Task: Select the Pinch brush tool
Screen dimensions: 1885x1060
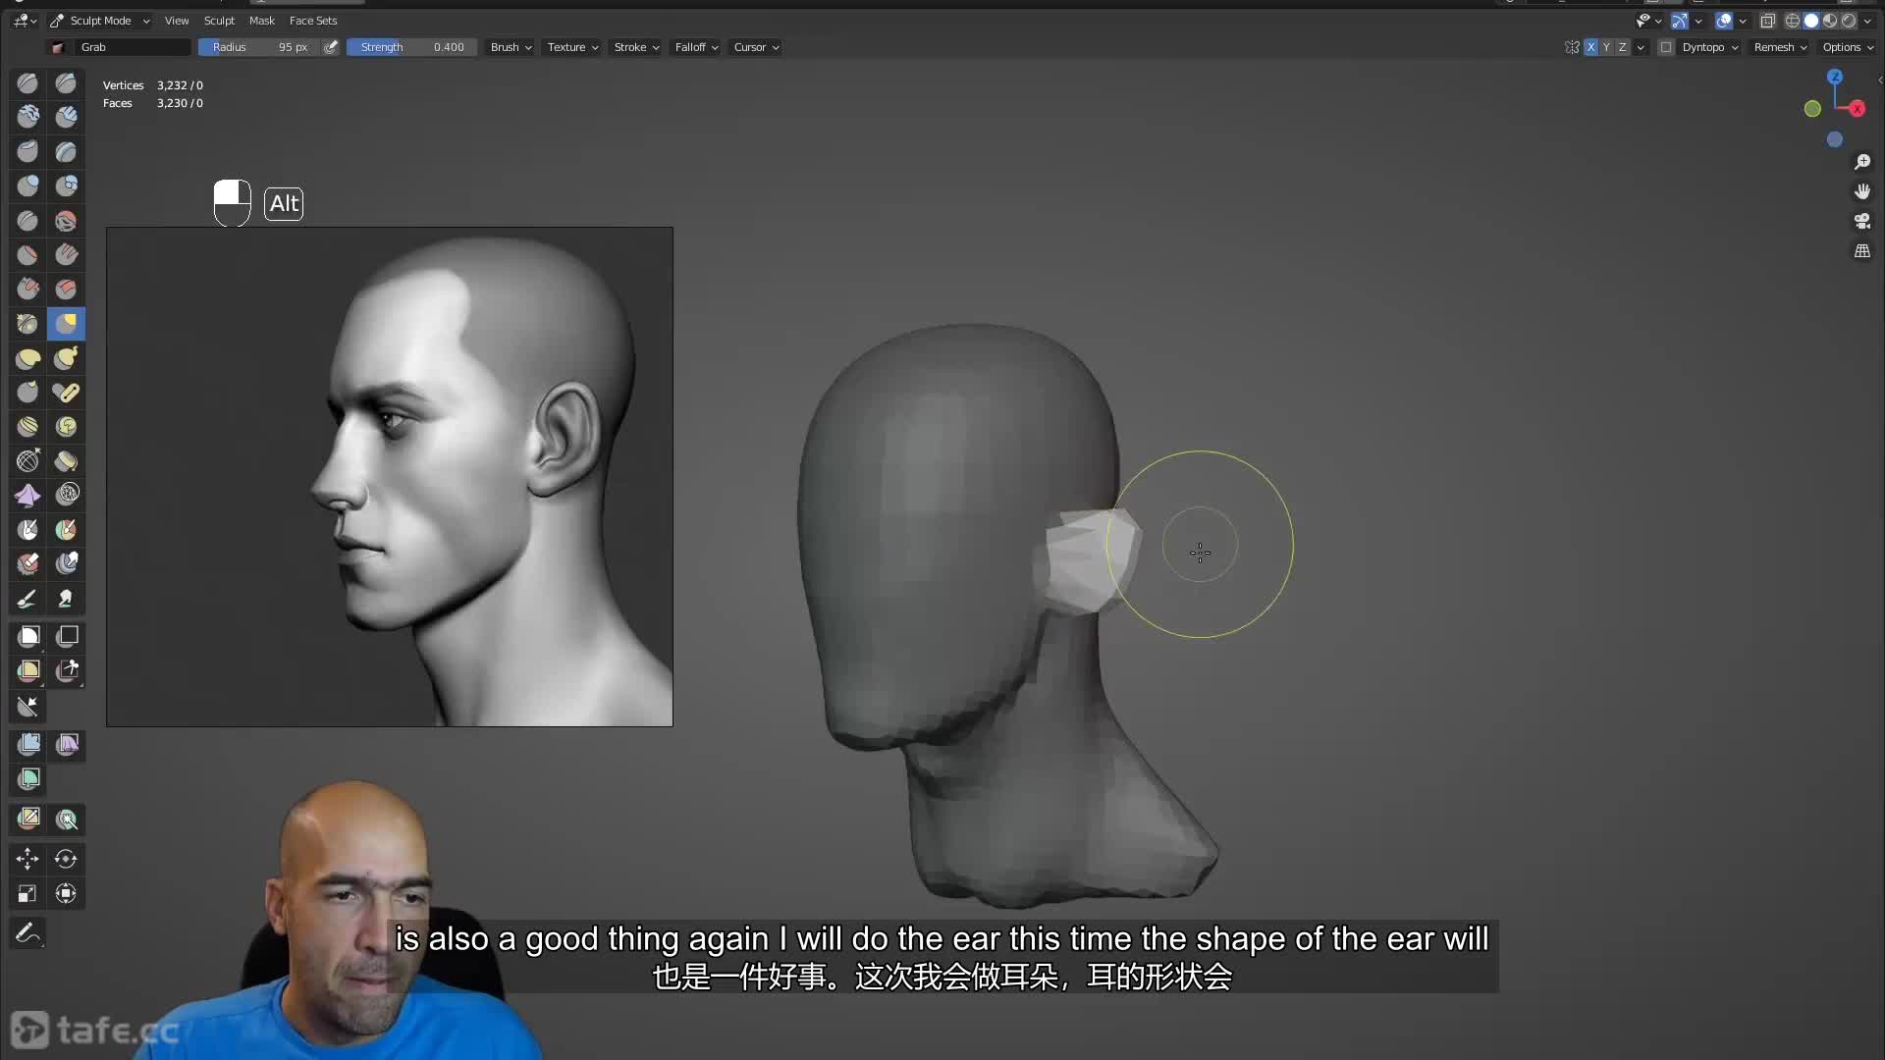Action: [27, 323]
